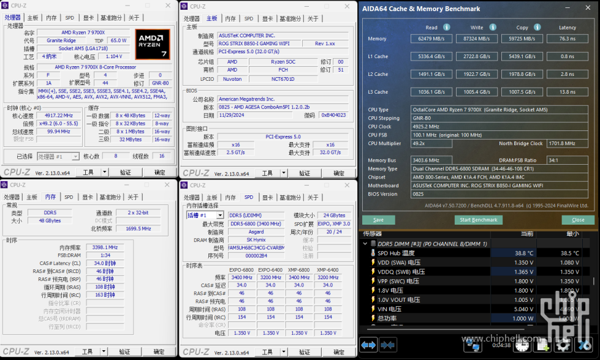Click the CPU-Z title icon in 内存 window
Viewport: 600px width, 360px height.
click(x=4, y=185)
